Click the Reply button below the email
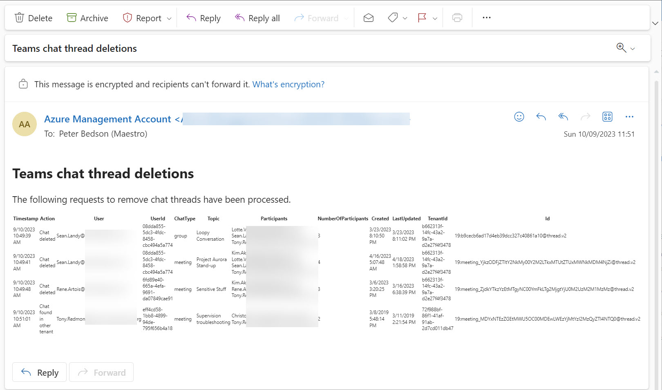 [x=39, y=372]
